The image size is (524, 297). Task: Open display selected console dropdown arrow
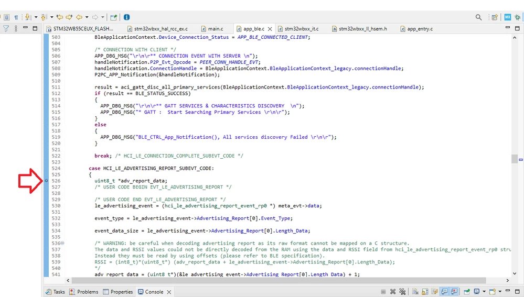484,292
